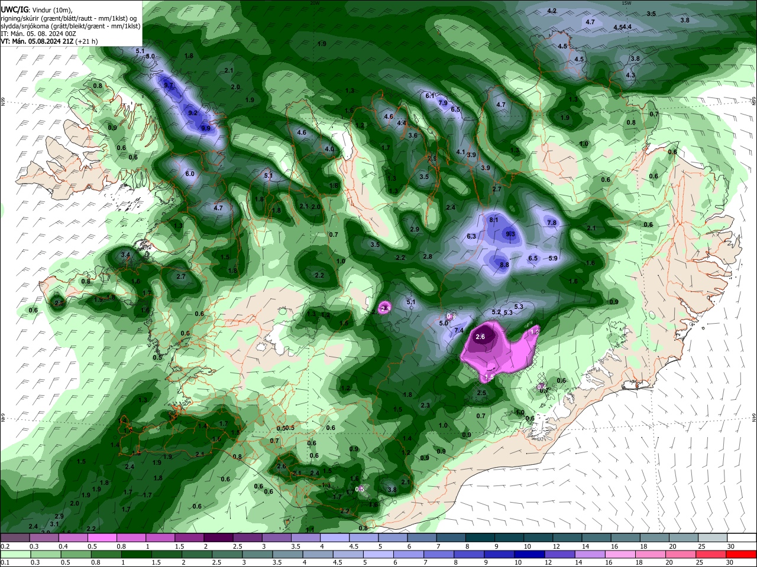Click the 6.3 precipitation value on the map
The width and height of the screenshot is (757, 567).
pos(471,236)
